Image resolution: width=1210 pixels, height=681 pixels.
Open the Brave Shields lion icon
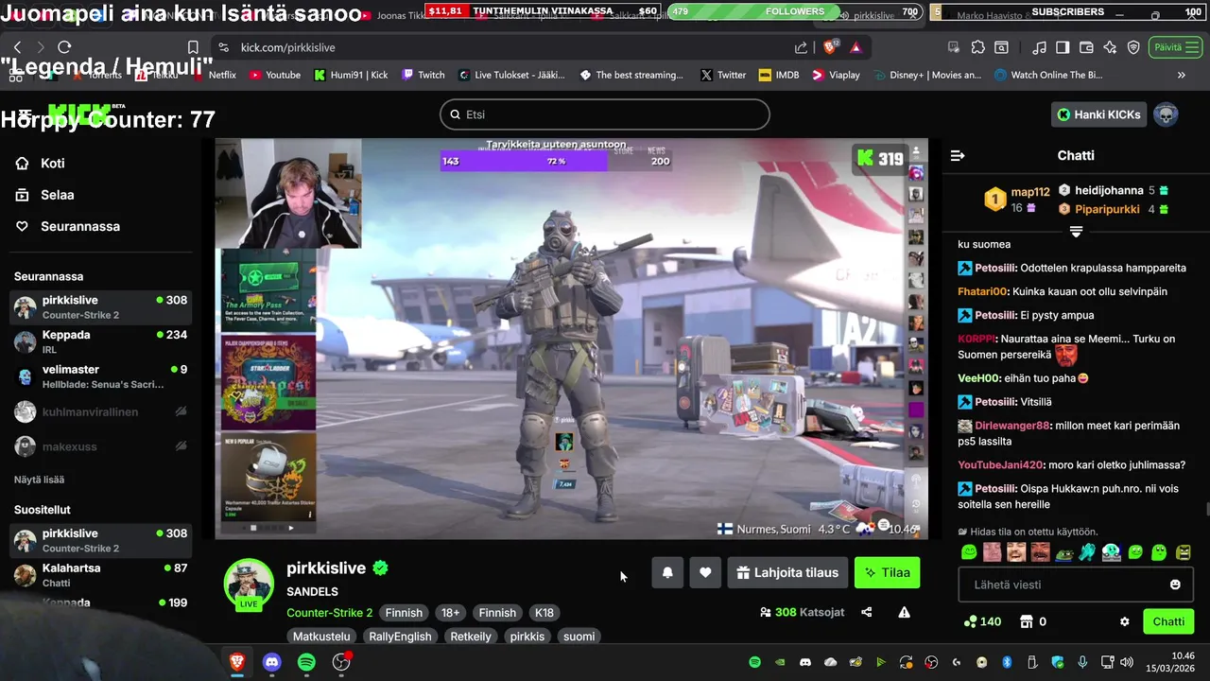(x=830, y=46)
